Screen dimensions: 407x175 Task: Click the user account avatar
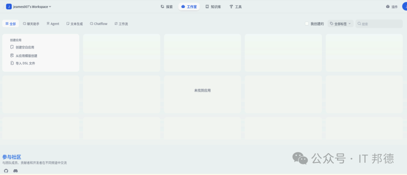pyautogui.click(x=405, y=6)
